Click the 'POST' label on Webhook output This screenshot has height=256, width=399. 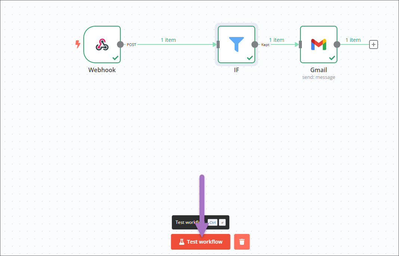tap(132, 45)
